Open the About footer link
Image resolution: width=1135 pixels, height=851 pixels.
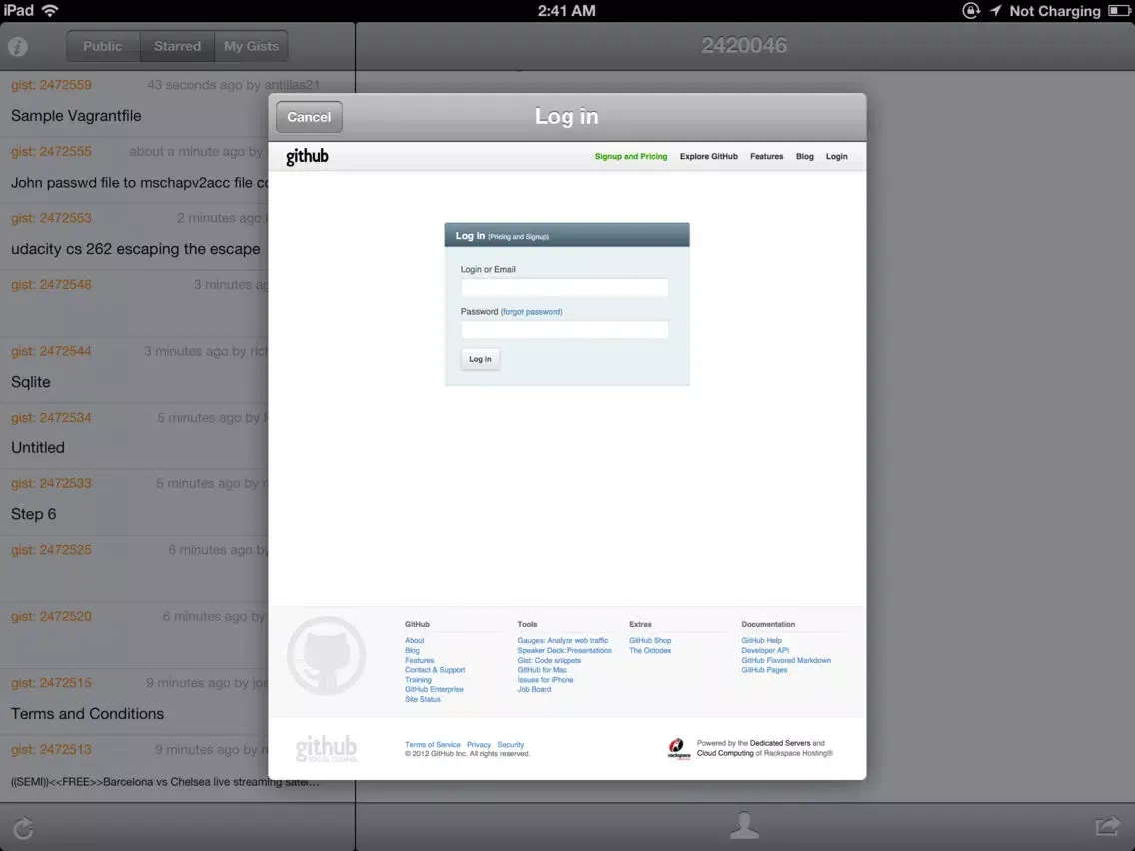point(414,641)
